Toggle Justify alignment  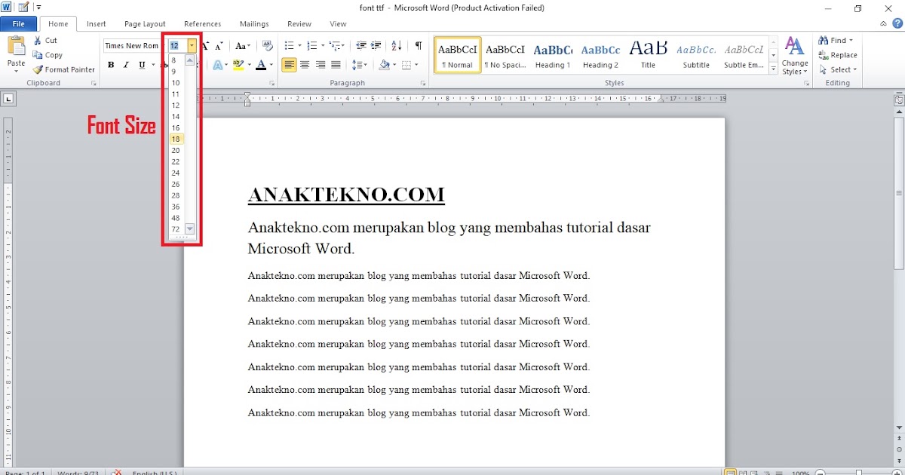click(336, 65)
